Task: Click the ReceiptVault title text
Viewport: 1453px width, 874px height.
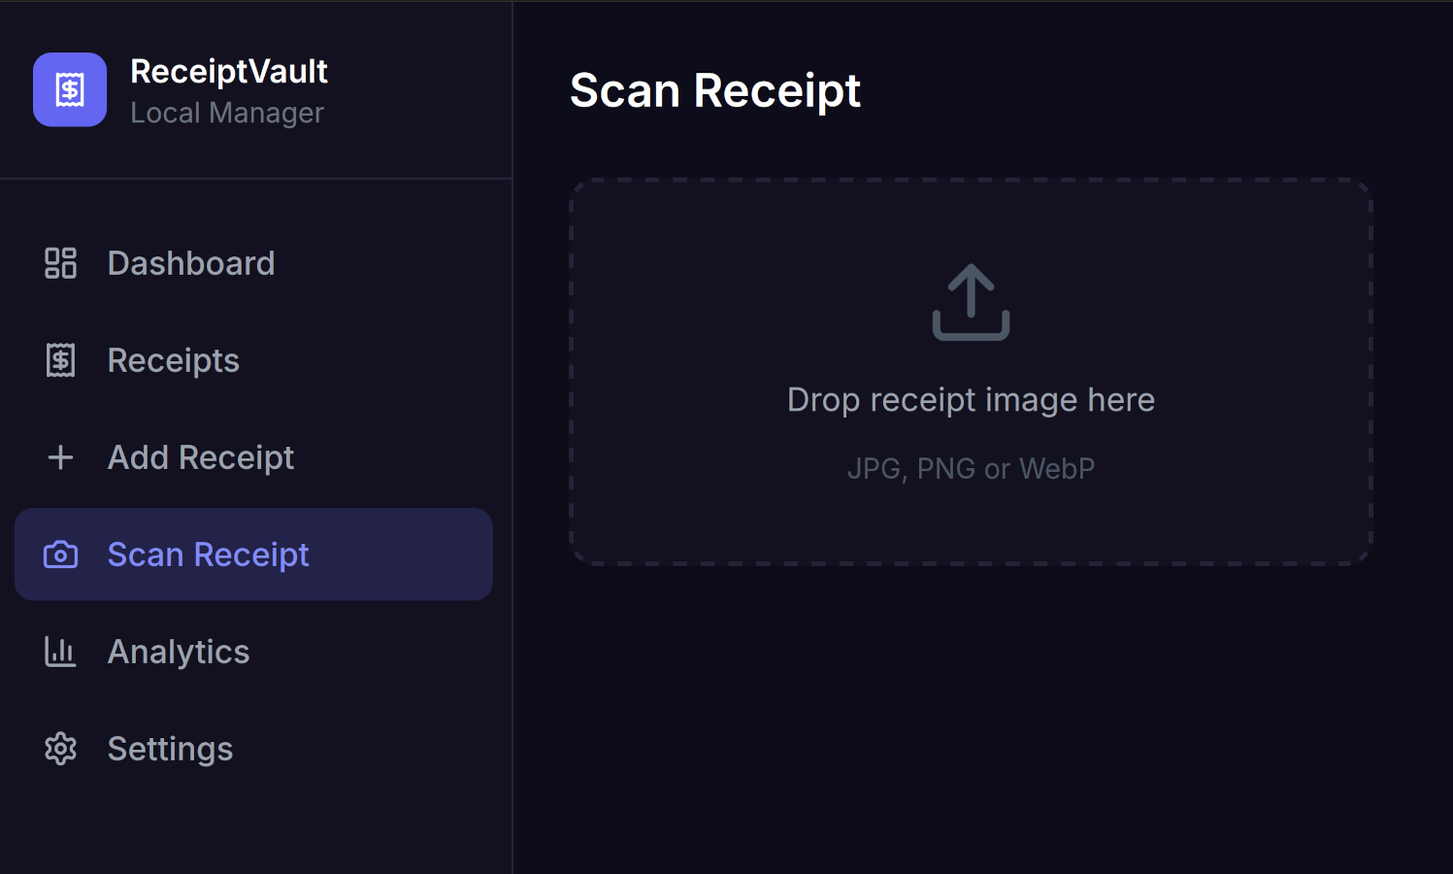Action: tap(229, 70)
